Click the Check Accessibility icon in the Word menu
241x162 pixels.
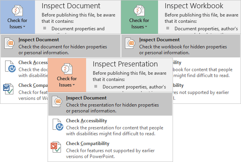tap(10, 66)
